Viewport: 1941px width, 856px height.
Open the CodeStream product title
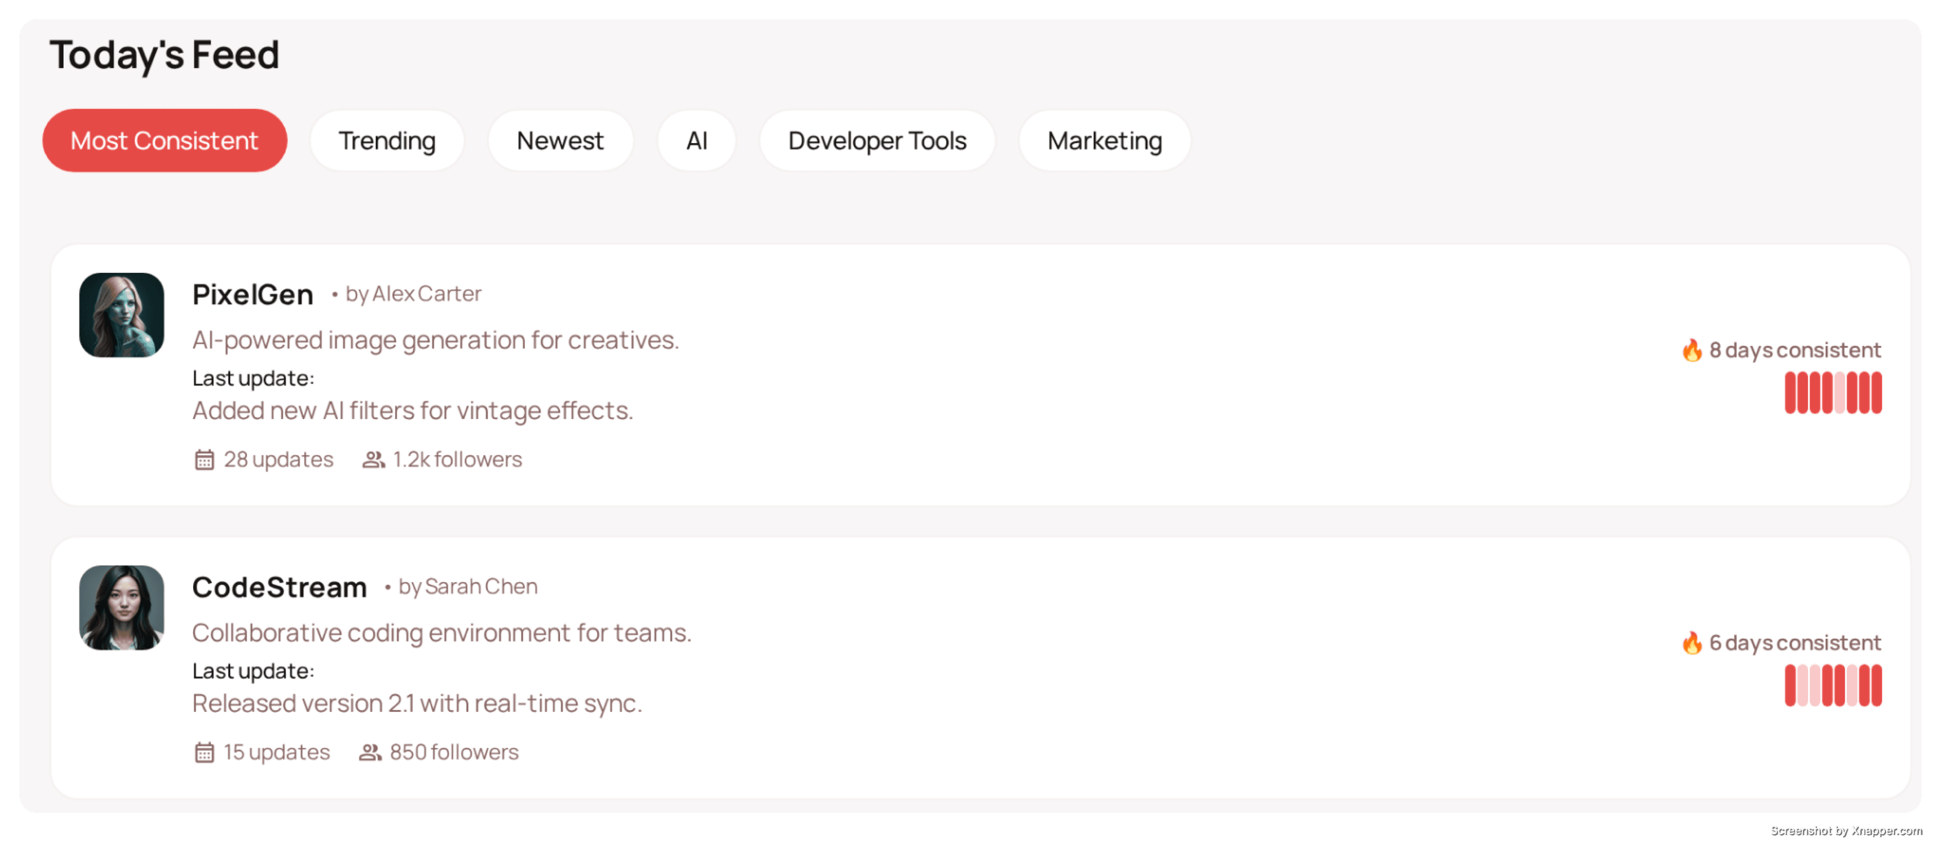[279, 587]
